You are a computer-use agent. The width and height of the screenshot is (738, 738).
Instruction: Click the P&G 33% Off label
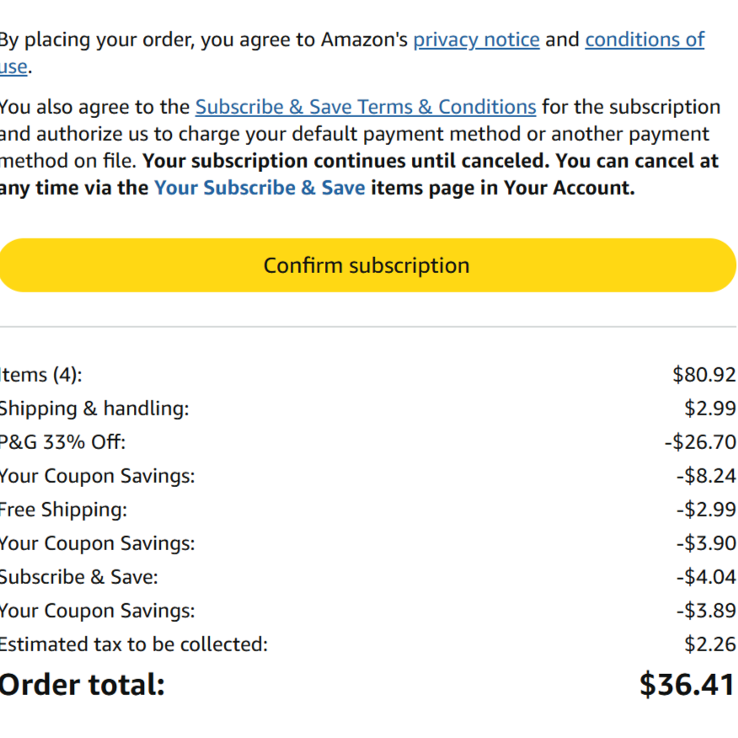[62, 442]
